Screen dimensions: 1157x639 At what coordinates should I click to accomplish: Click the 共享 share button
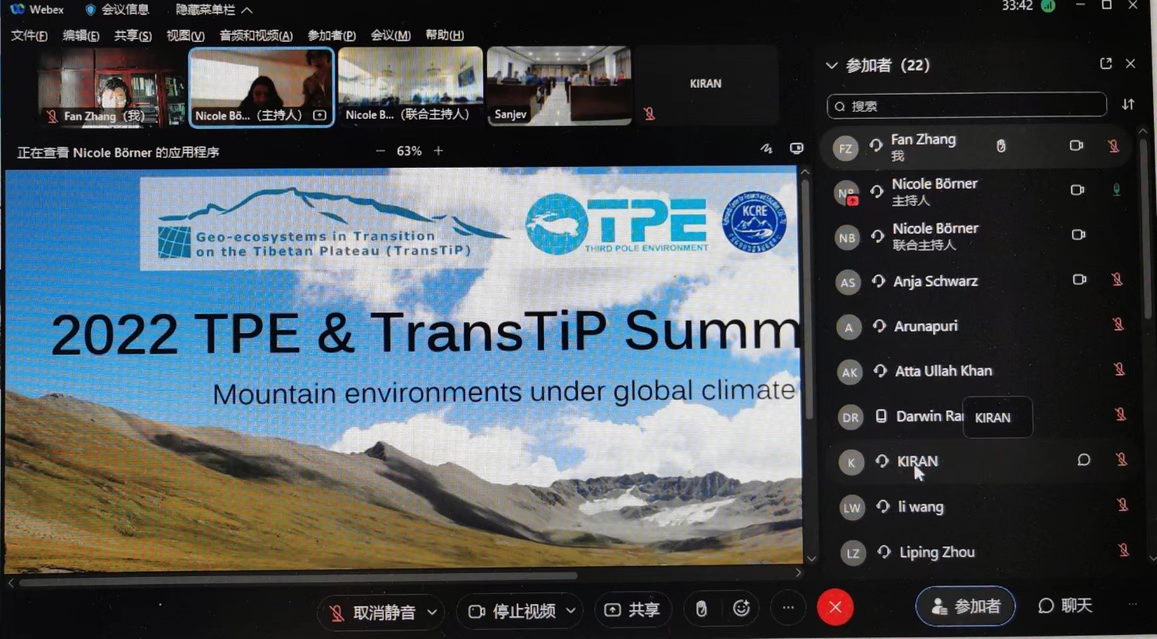click(633, 610)
